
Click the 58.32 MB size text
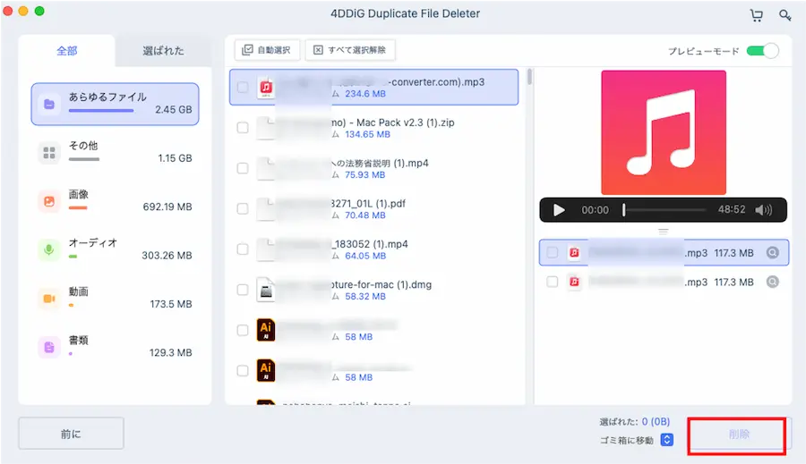tap(365, 297)
